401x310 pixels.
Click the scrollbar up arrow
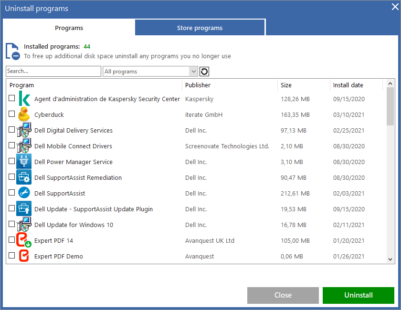390,83
